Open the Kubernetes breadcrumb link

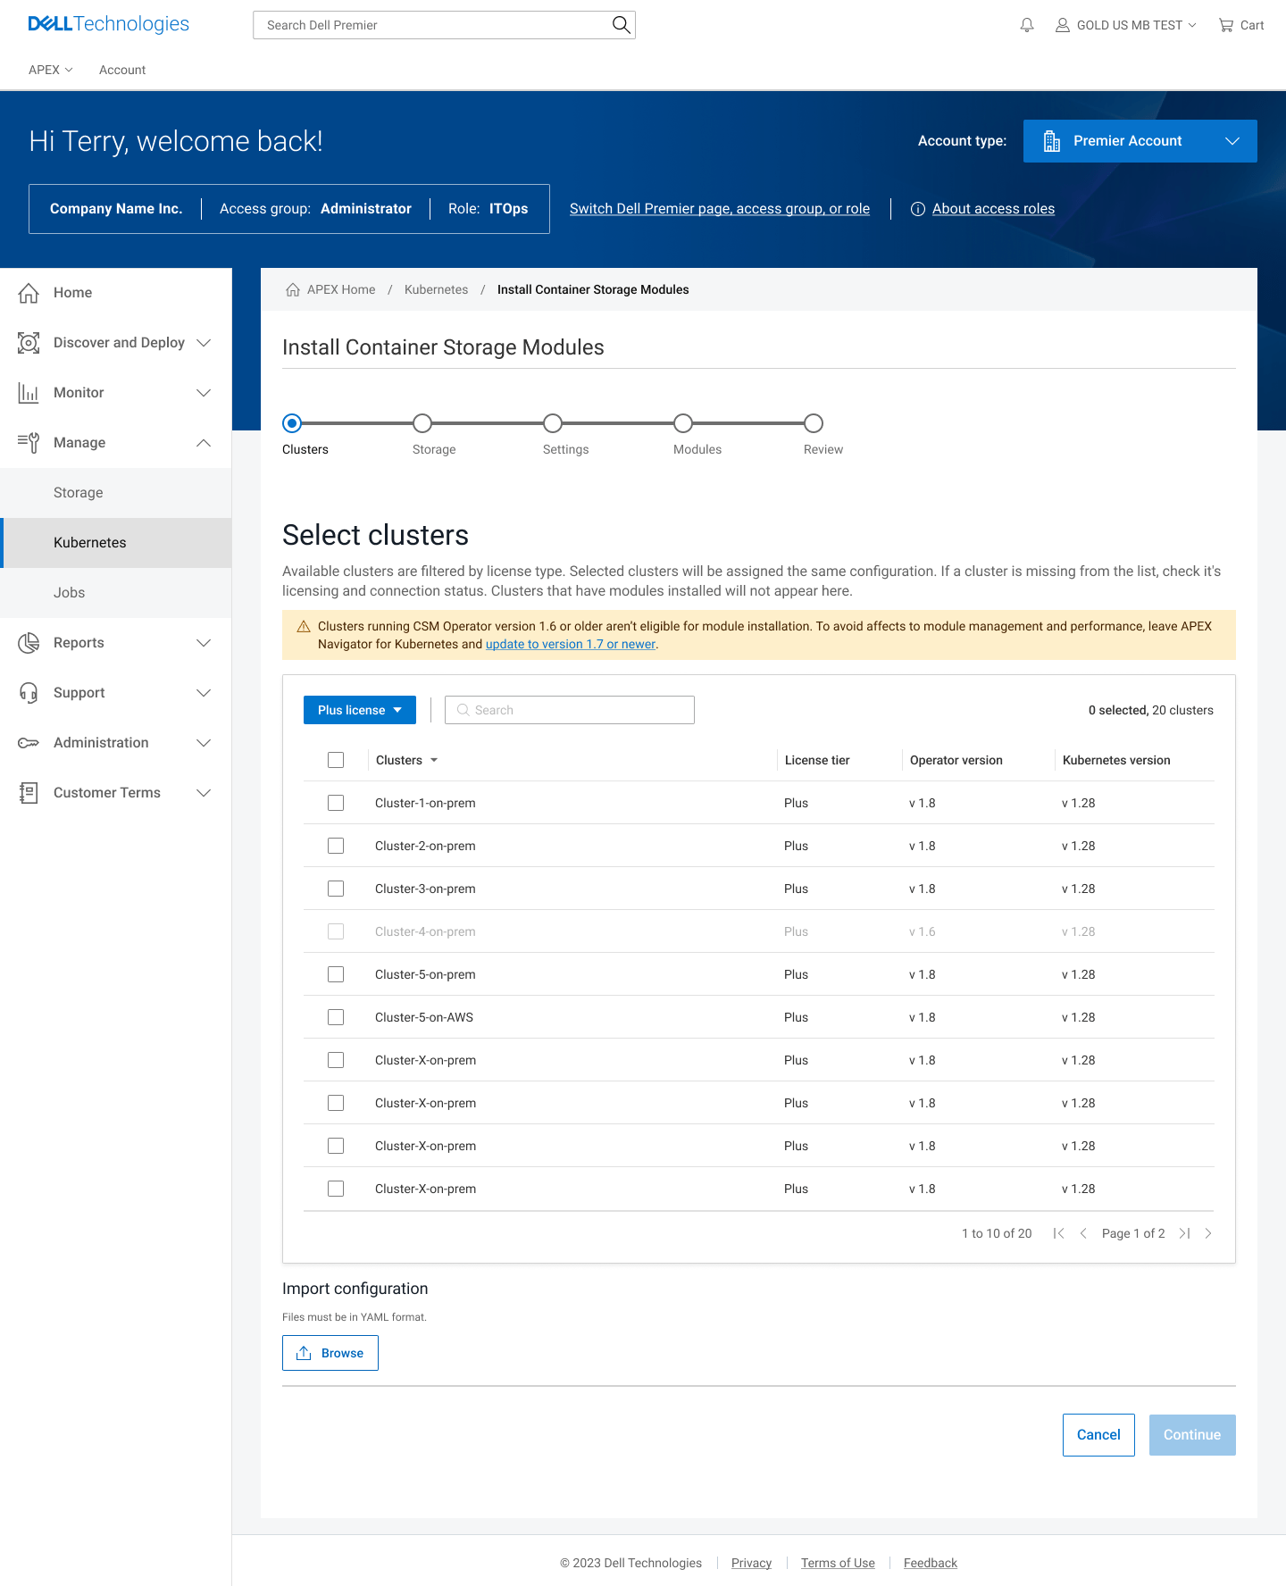click(x=436, y=289)
